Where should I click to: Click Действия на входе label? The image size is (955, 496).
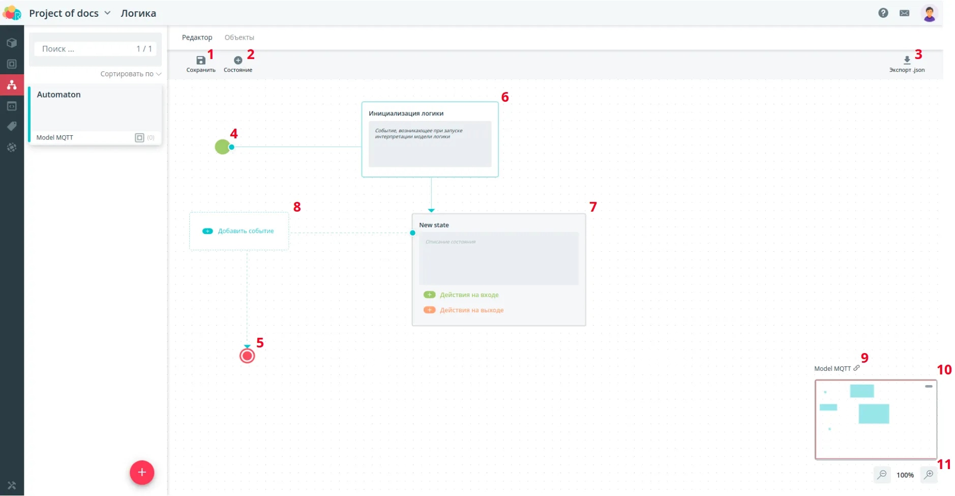click(x=469, y=295)
